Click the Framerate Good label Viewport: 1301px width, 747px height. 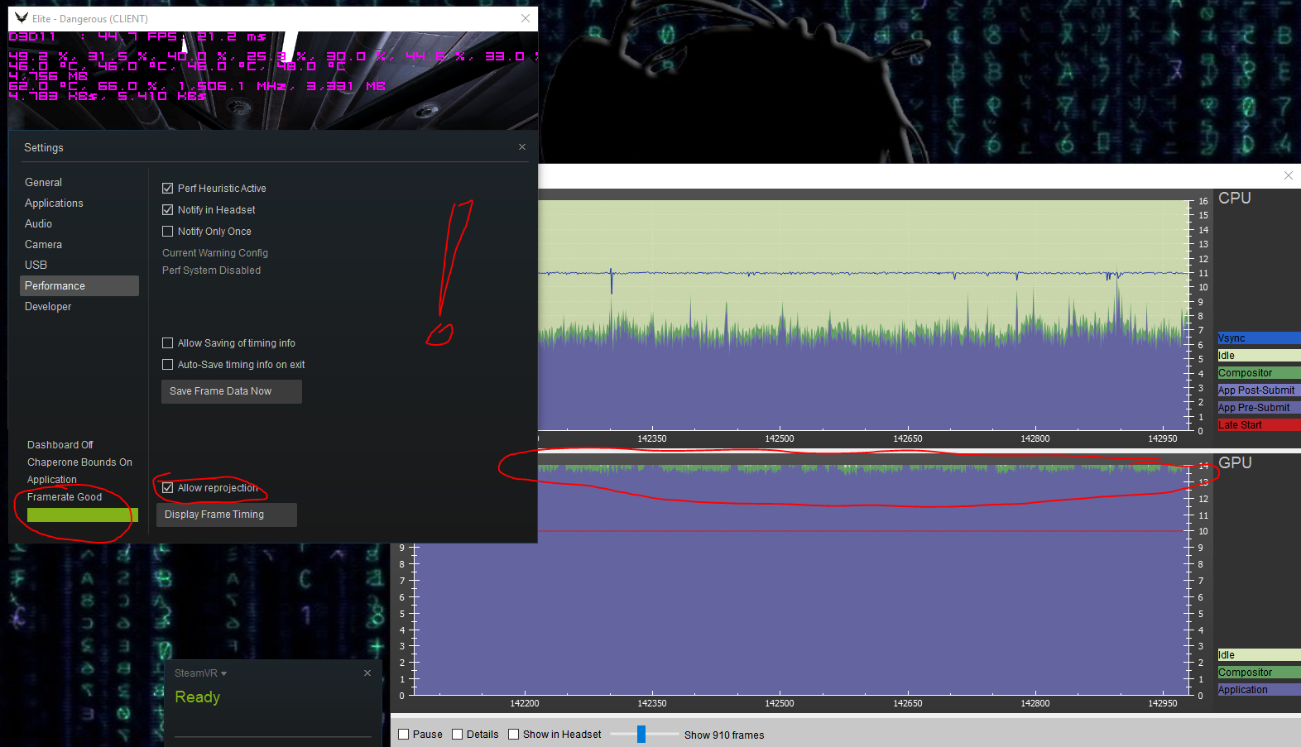(x=65, y=497)
